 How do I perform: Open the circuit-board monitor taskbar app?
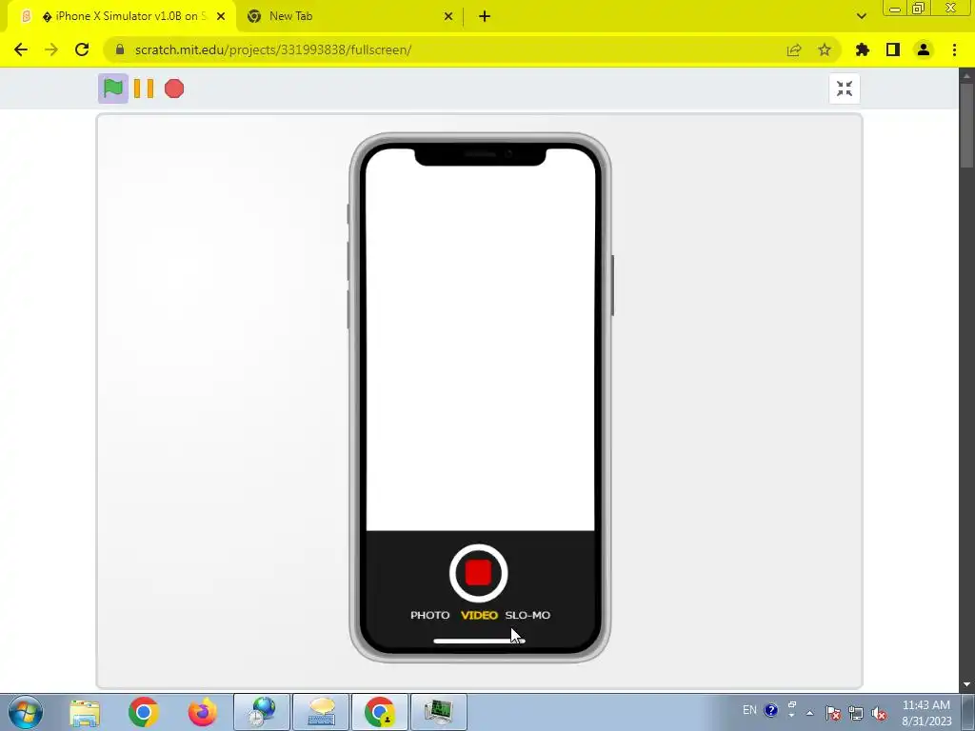pos(439,712)
